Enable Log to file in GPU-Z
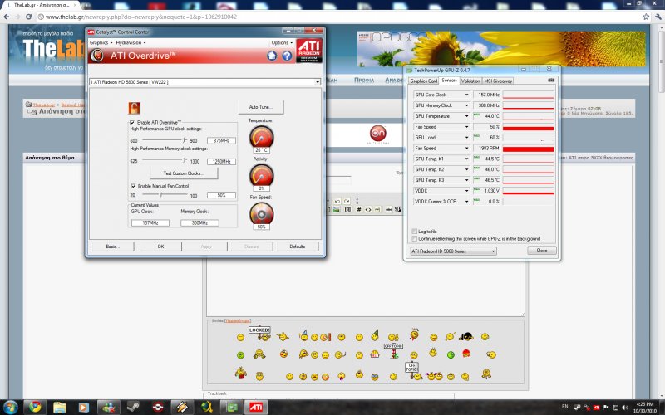The width and height of the screenshot is (665, 415). point(414,232)
